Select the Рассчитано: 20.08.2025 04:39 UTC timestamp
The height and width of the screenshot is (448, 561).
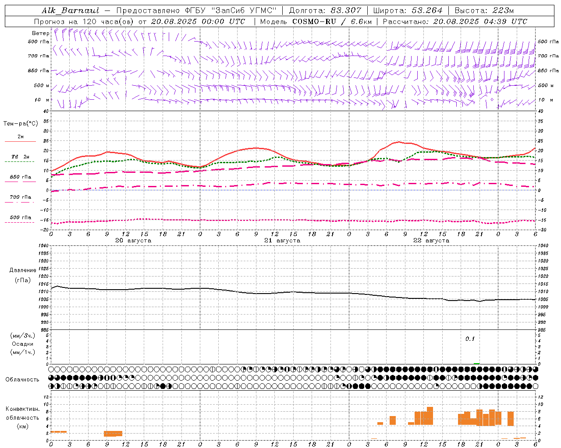(455, 21)
